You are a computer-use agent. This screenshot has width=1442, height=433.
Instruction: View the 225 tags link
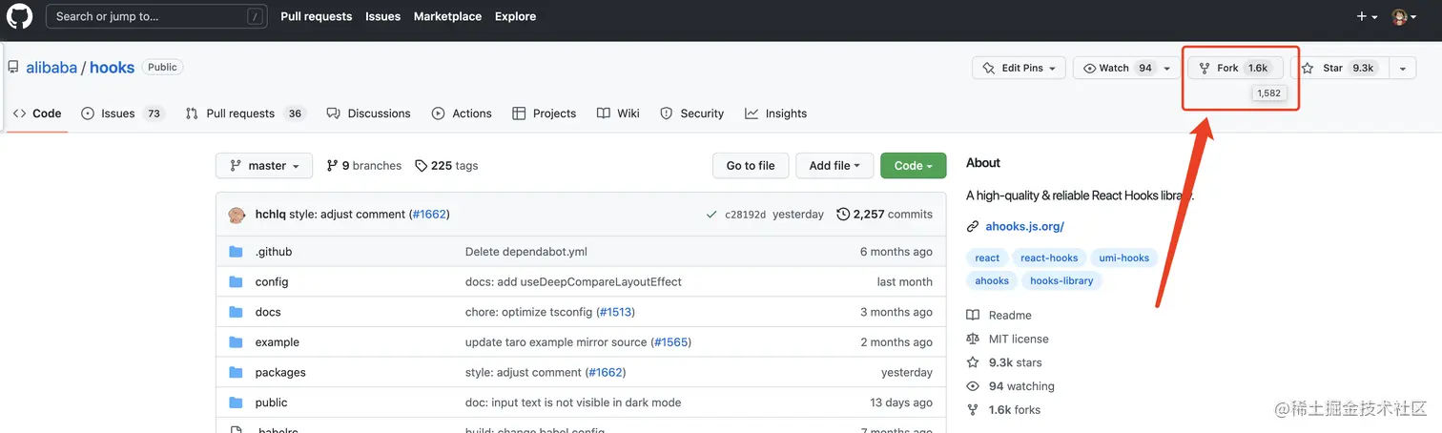click(446, 166)
